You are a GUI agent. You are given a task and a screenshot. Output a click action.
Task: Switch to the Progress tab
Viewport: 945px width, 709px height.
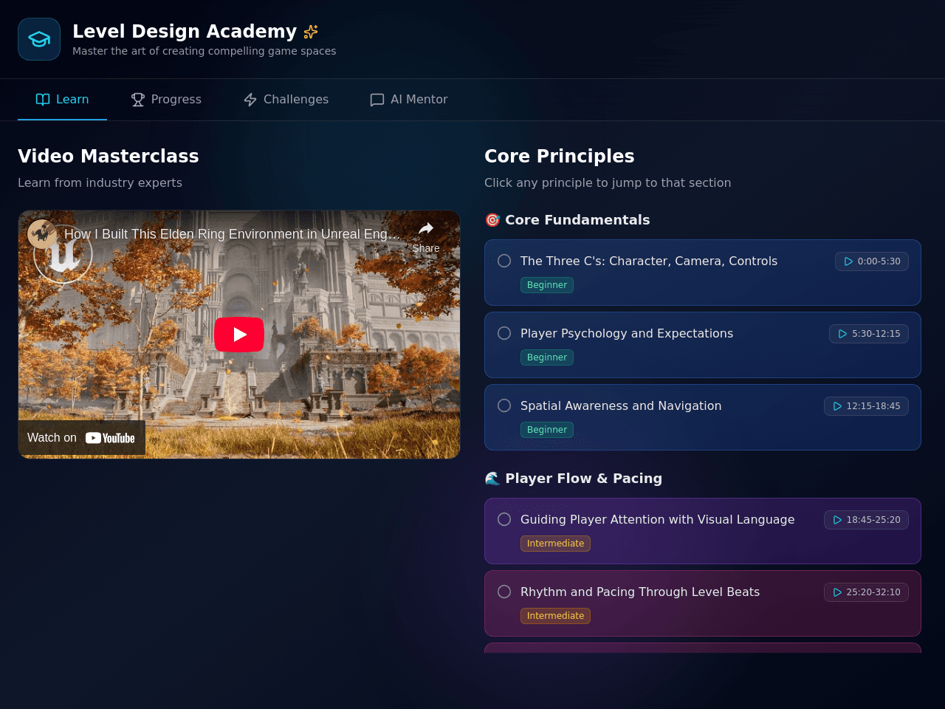[166, 100]
